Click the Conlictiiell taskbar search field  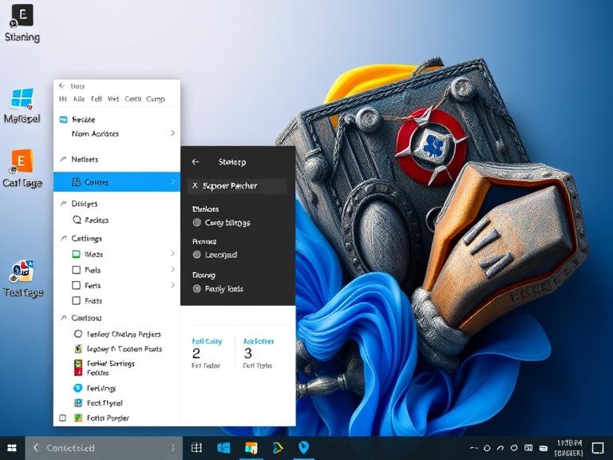pos(104,448)
